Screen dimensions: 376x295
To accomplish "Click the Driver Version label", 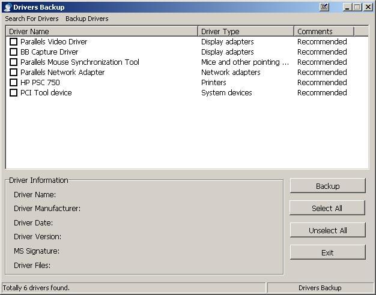I will (x=38, y=237).
